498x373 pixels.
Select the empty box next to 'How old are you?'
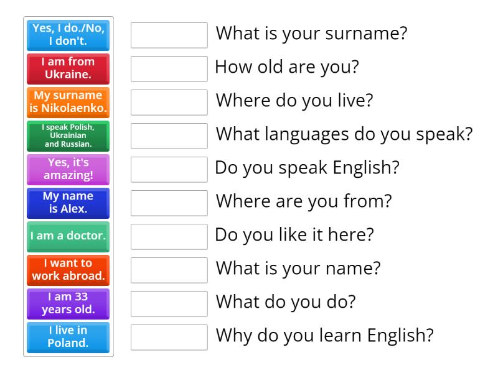169,69
